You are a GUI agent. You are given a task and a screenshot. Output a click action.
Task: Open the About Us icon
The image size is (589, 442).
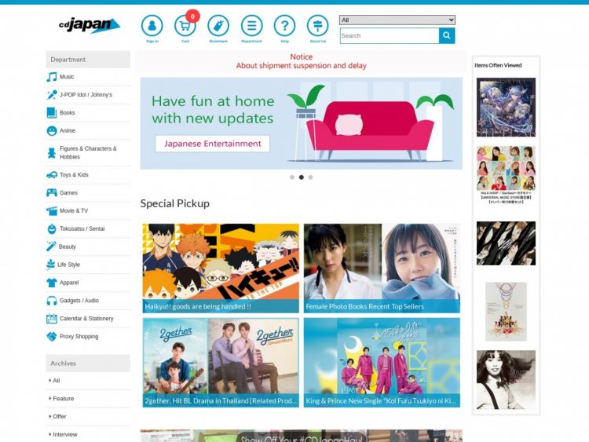317,26
